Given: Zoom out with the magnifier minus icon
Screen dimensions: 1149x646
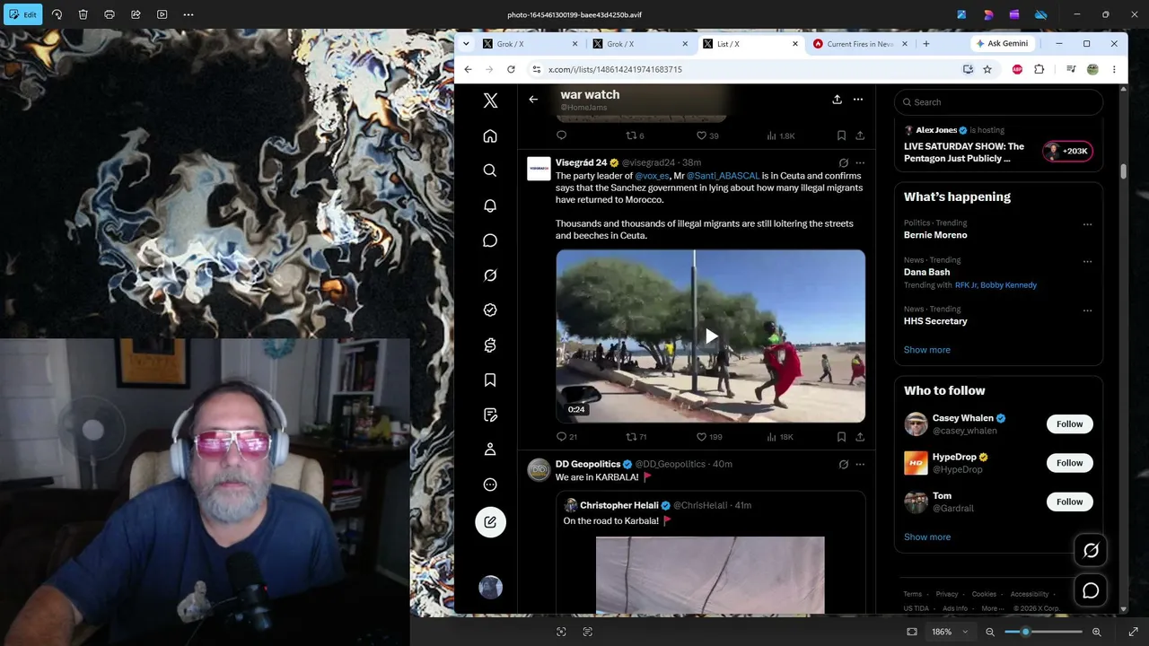Looking at the screenshot, I should (990, 632).
